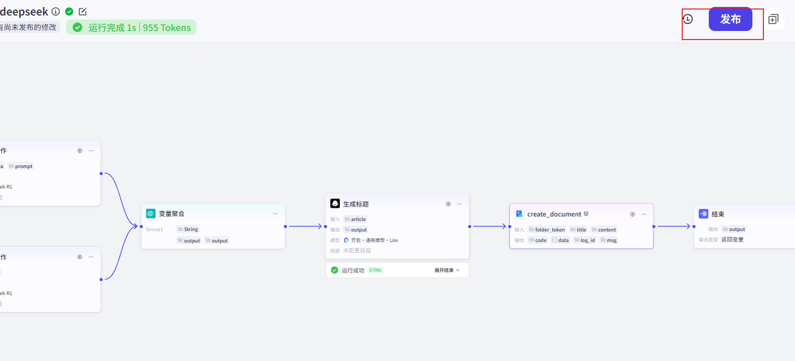This screenshot has width=795, height=361.
Task: Click the edit pencil icon beside deepseek title
Action: [83, 12]
